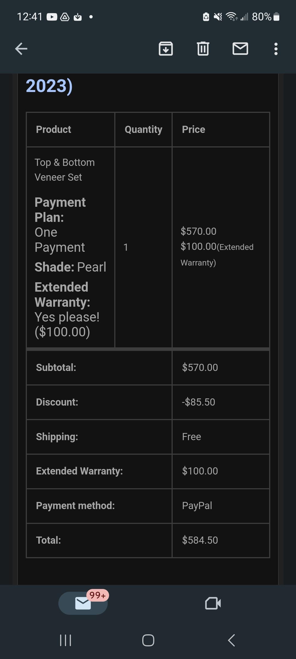296x659 pixels.
Task: Switch to the Meet video camera tab
Action: (x=213, y=603)
